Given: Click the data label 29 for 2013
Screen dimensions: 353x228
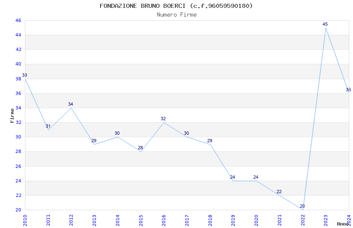Looking at the screenshot, I should tap(94, 141).
